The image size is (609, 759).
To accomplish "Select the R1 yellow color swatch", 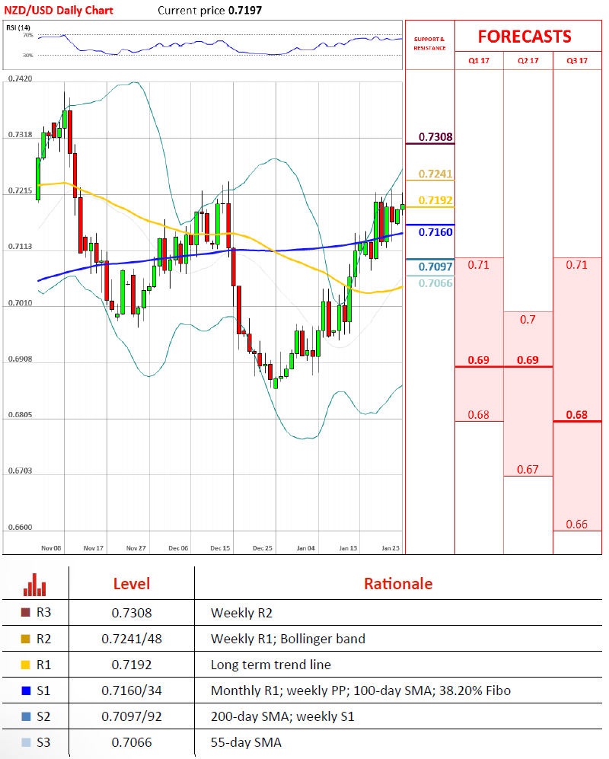I will tap(26, 665).
